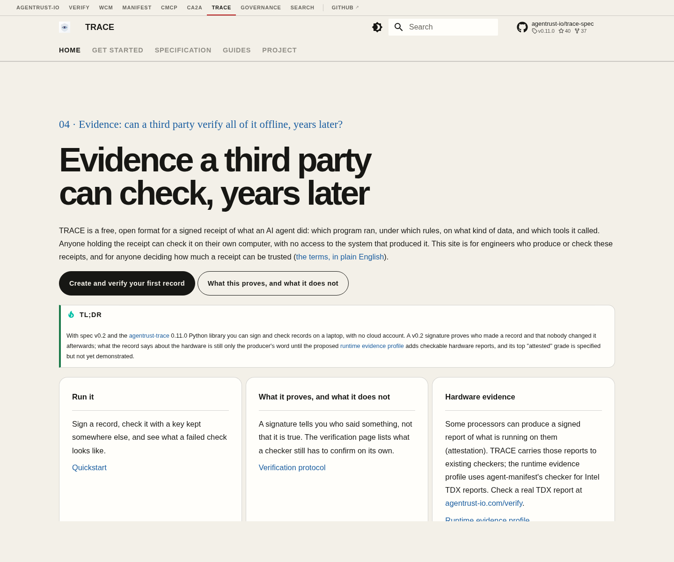The width and height of the screenshot is (674, 562).
Task: Open VERIFY in top navigation
Action: coord(79,7)
